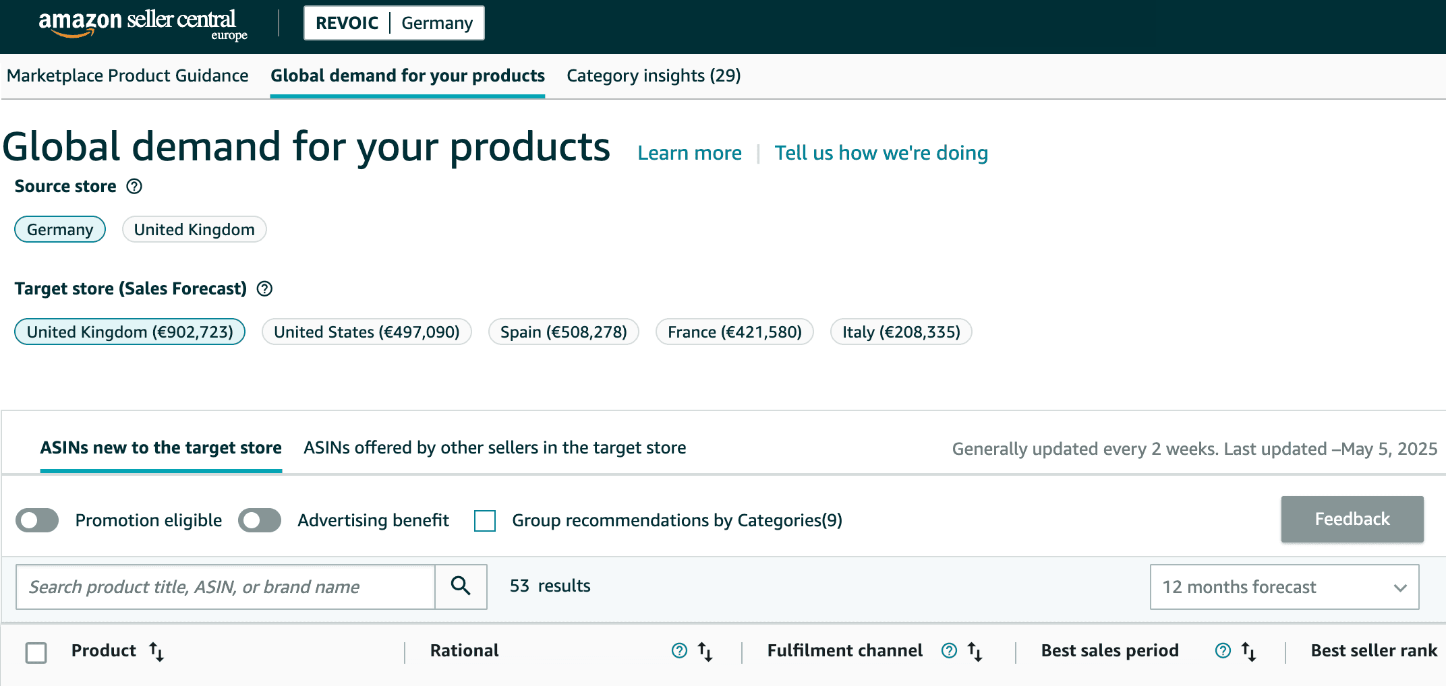The height and width of the screenshot is (686, 1446).
Task: Click the Last updated May 5, 2025 text
Action: pyautogui.click(x=1331, y=449)
